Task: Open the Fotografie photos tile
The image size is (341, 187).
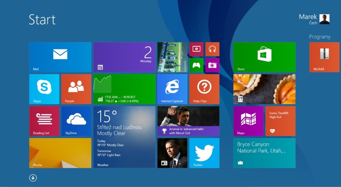Action: click(172, 57)
